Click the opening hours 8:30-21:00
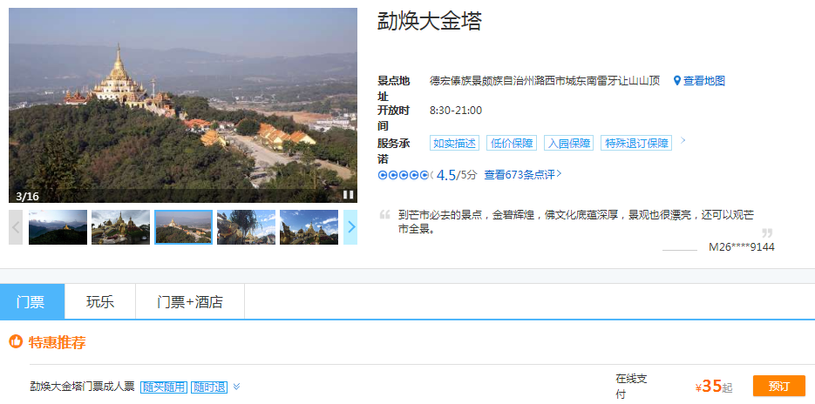The image size is (815, 404). [x=456, y=110]
